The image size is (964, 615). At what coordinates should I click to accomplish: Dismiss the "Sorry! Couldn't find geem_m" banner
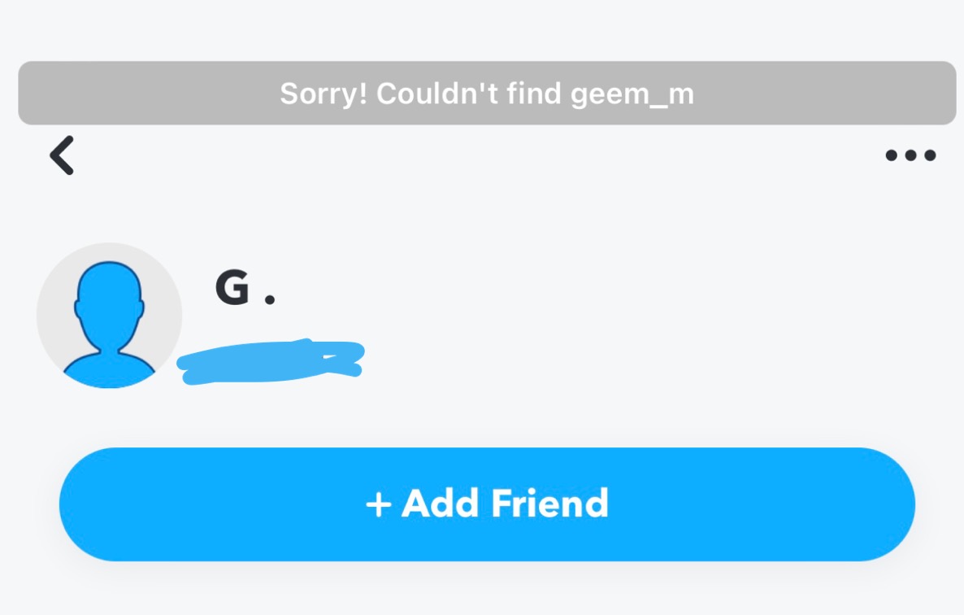pyautogui.click(x=487, y=93)
